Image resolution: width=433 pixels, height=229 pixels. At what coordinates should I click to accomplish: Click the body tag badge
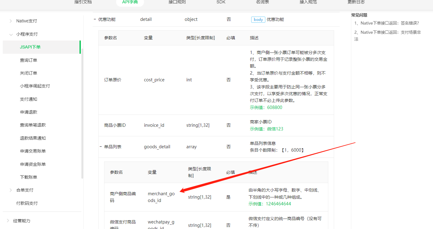click(x=258, y=20)
